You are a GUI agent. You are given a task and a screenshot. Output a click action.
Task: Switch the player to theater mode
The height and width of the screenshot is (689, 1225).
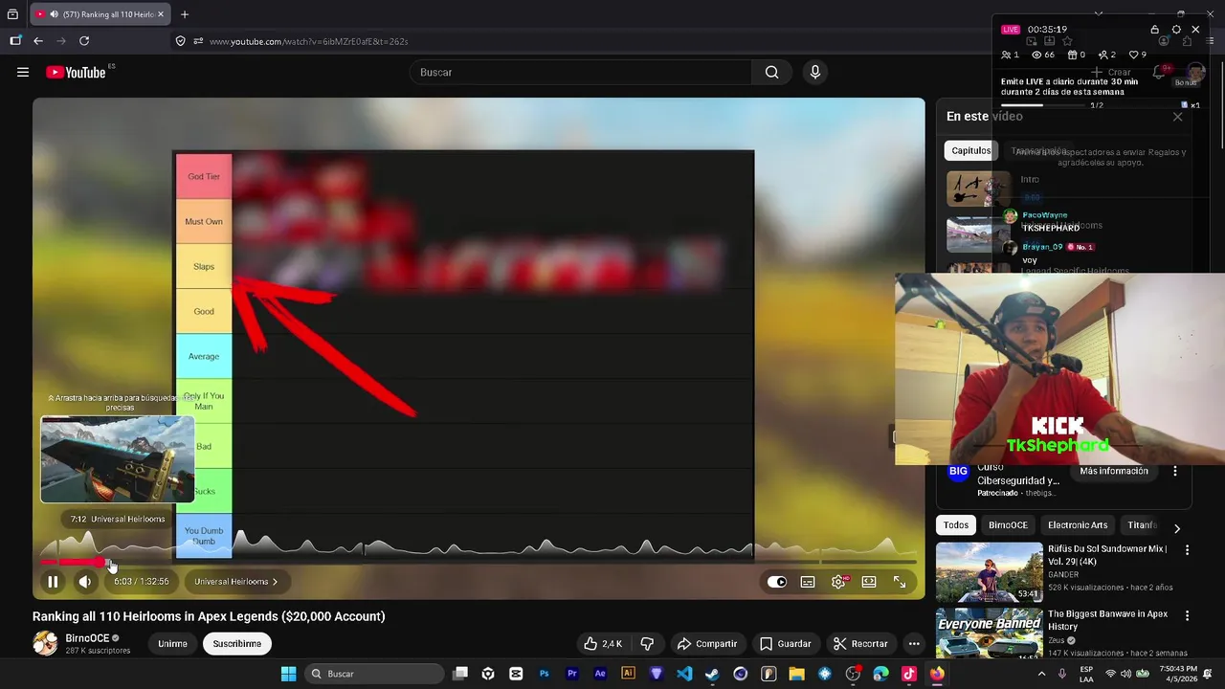[869, 582]
